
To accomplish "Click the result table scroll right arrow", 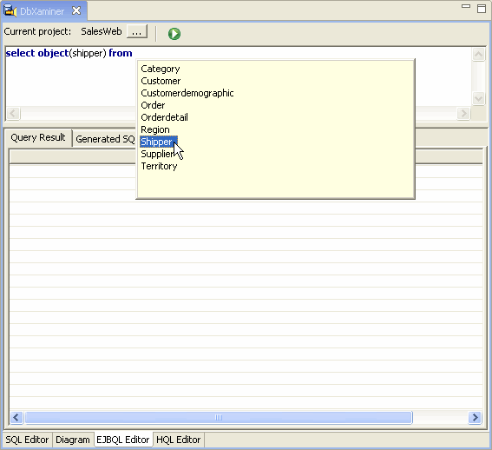I will (x=475, y=417).
